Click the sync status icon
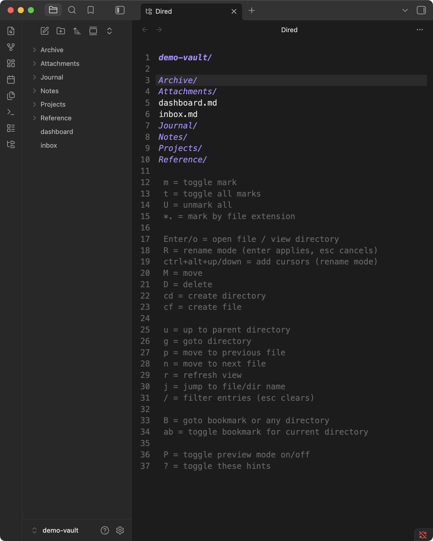 tap(423, 535)
